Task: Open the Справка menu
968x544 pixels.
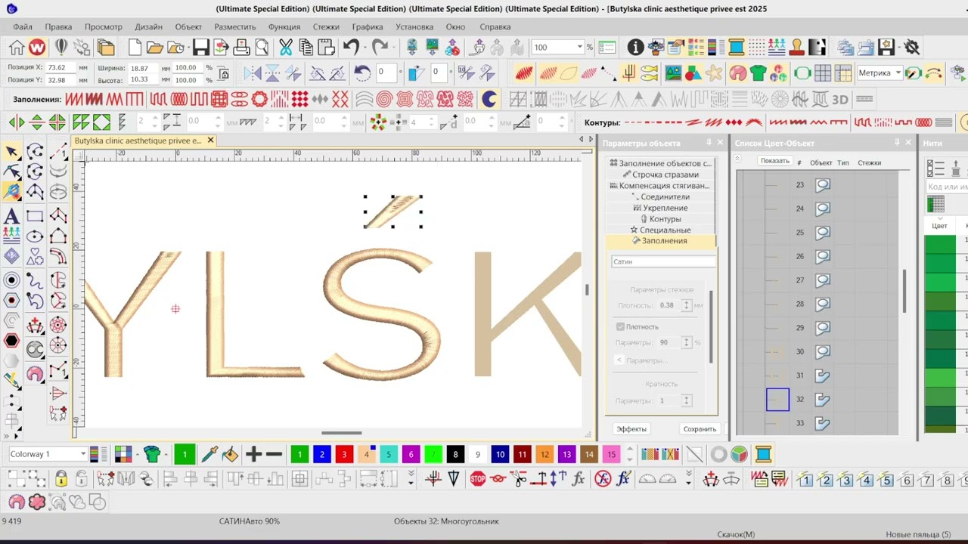Action: (495, 26)
